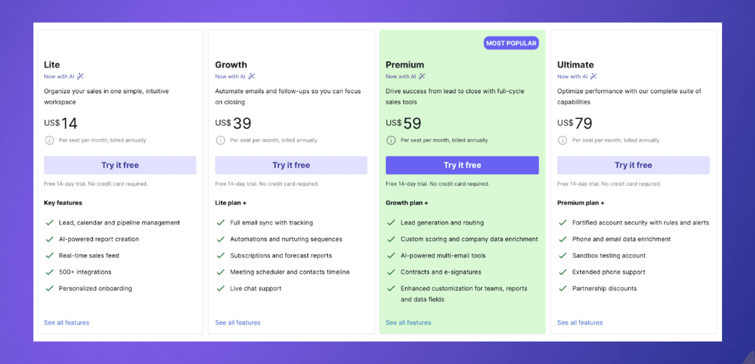Image resolution: width=755 pixels, height=364 pixels.
Task: Start a free trial of the Growth plan
Action: 291,165
